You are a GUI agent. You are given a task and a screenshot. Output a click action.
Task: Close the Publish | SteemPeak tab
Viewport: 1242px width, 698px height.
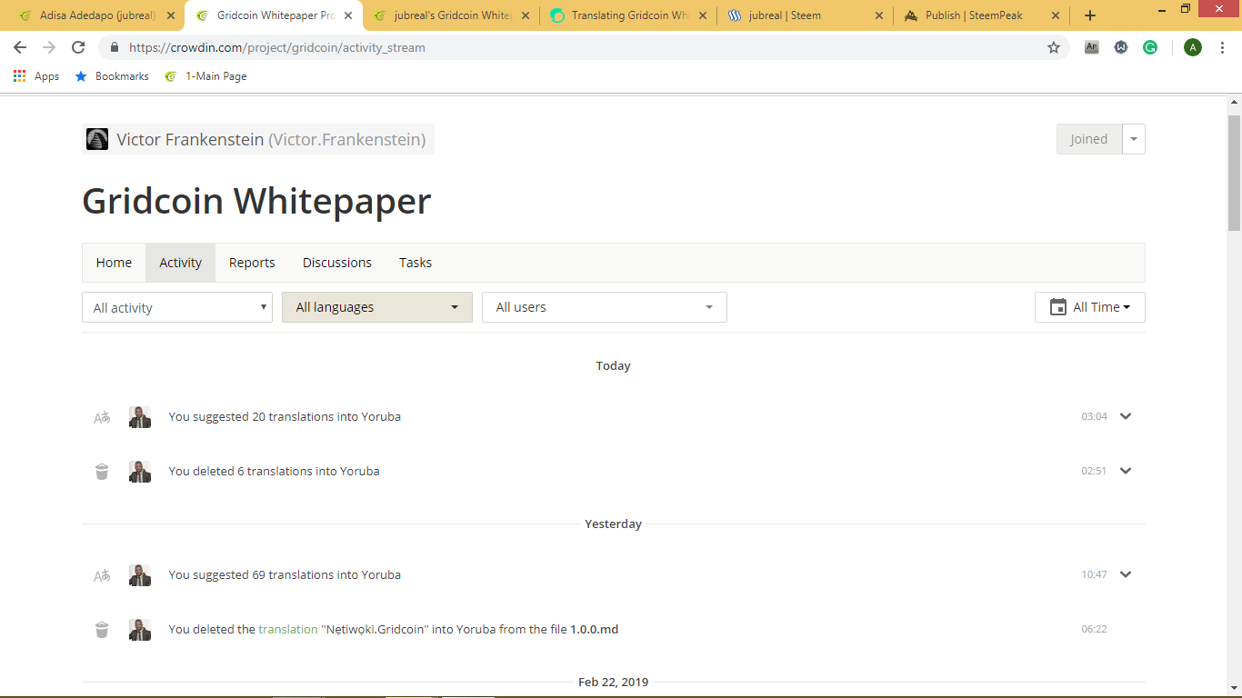(1056, 15)
